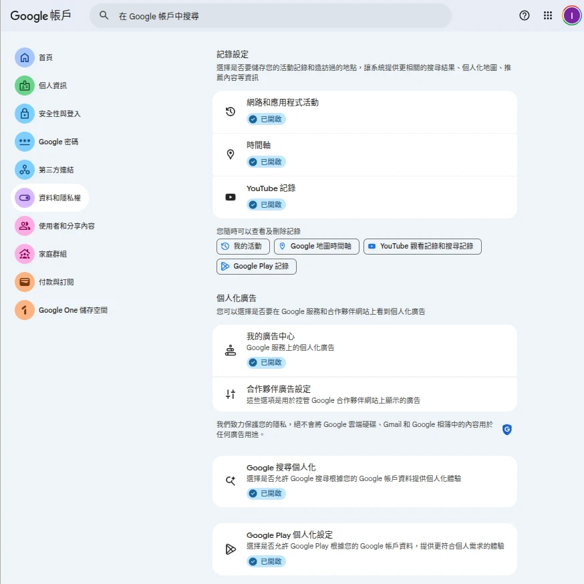Screen dimensions: 584x584
Task: Click 已開啟 status under 時間軸
Action: [x=266, y=162]
